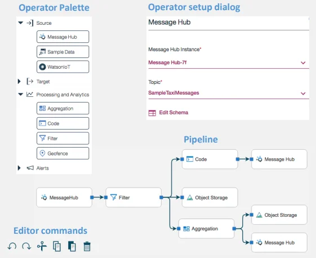Viewport: 316px width, 258px height.
Task: Click the copy editor command icon
Action: coord(57,246)
